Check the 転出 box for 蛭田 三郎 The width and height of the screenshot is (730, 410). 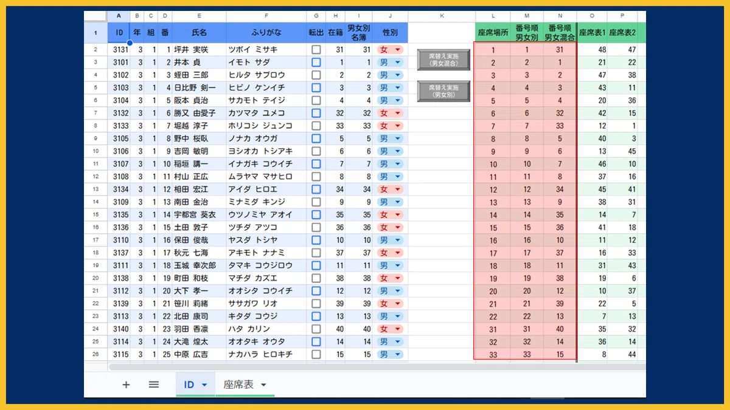pos(316,75)
